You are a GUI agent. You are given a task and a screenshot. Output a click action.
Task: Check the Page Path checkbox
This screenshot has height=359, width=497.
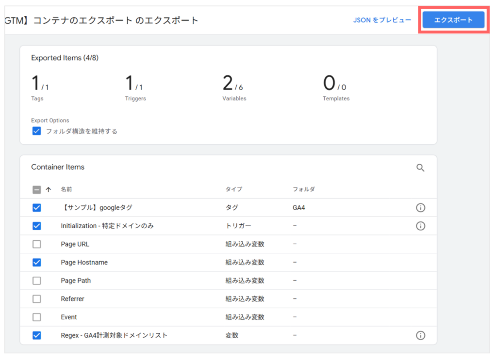(37, 281)
